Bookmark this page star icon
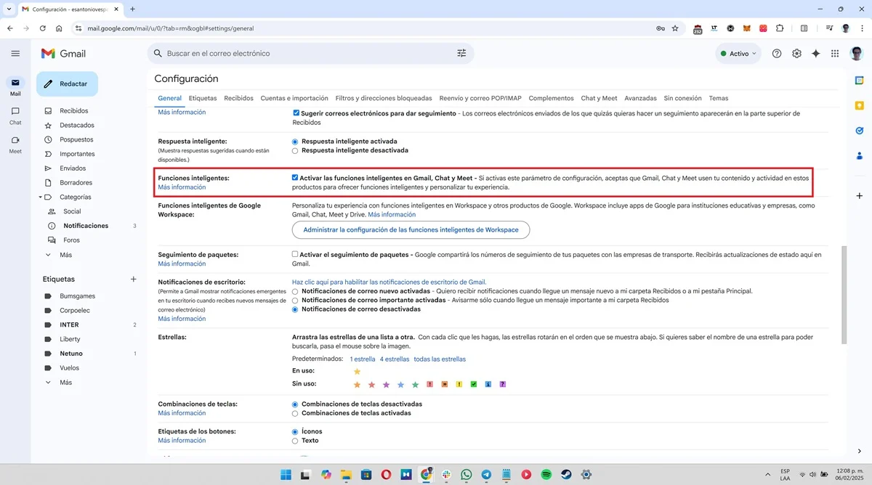 (675, 28)
